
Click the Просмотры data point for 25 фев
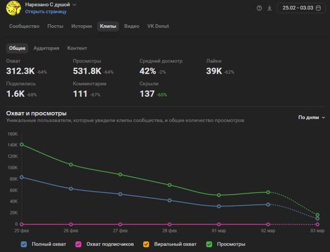pyautogui.click(x=22, y=144)
